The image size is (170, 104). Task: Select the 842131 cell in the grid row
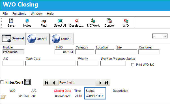point(24,96)
